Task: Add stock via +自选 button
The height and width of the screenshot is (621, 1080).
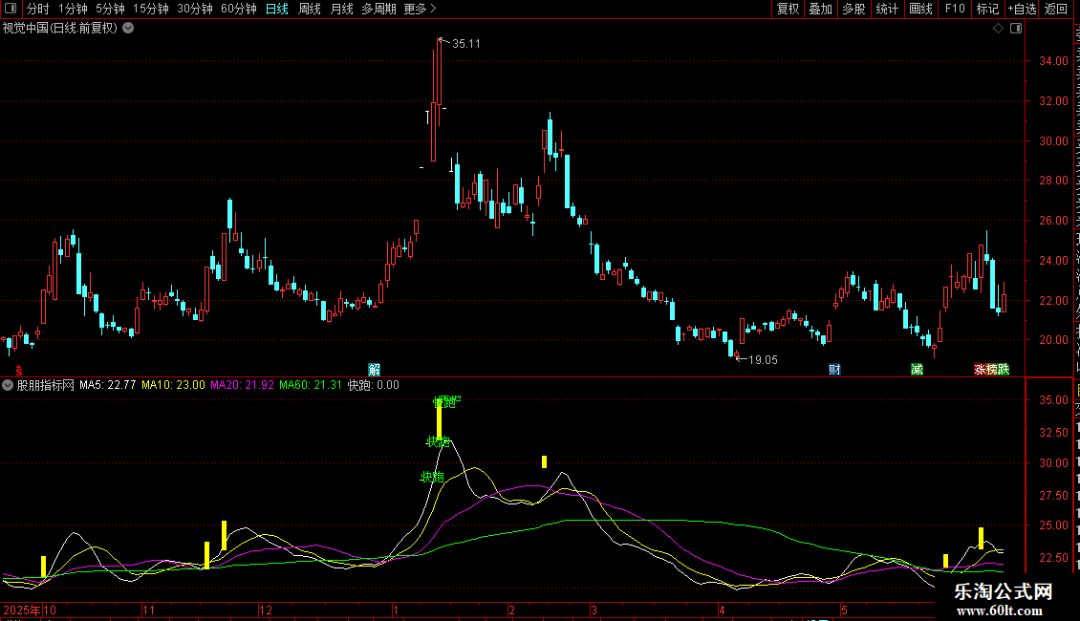Action: click(1022, 9)
